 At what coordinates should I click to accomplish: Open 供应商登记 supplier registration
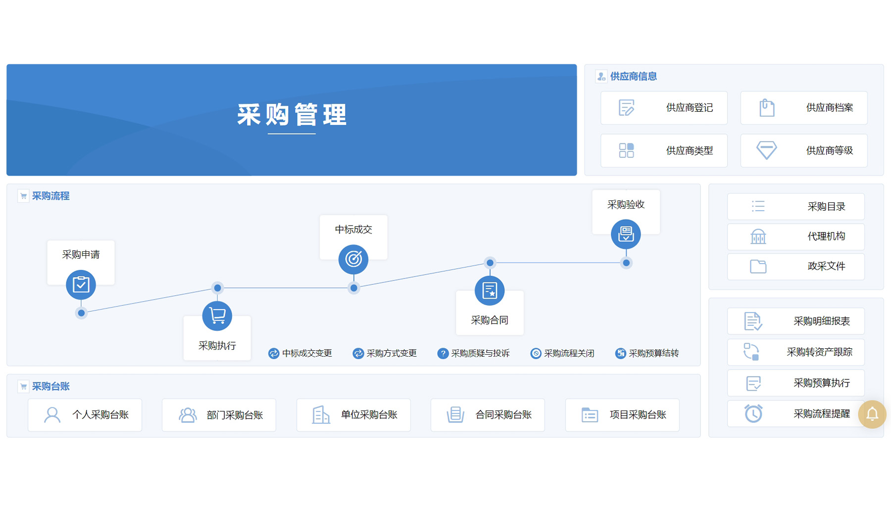663,108
